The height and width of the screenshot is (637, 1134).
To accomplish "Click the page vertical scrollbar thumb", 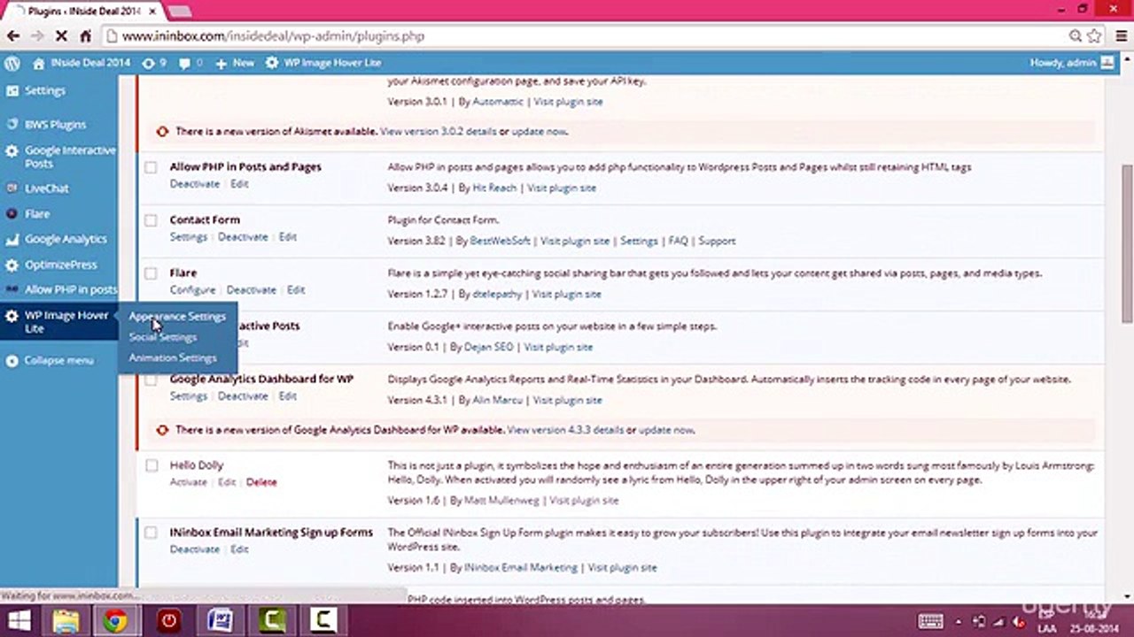I will tap(1127, 244).
